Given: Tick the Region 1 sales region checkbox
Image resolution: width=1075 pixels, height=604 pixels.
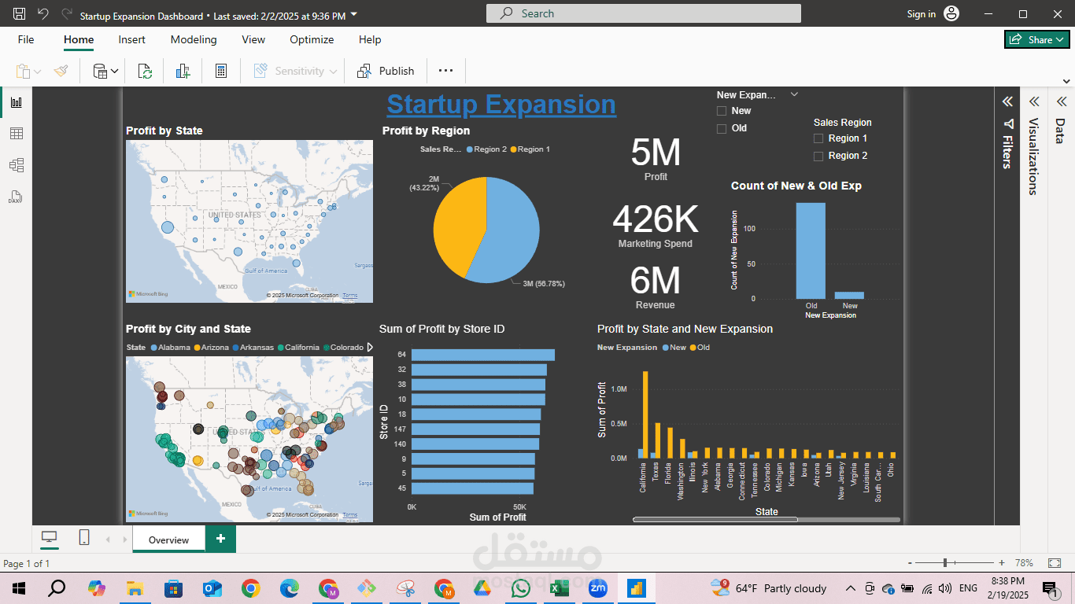Looking at the screenshot, I should tap(819, 138).
